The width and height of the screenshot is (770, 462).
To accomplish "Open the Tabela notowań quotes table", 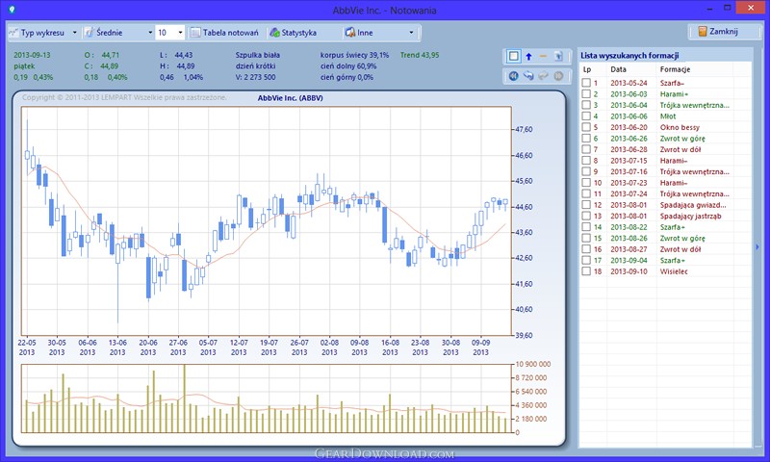I will [225, 33].
